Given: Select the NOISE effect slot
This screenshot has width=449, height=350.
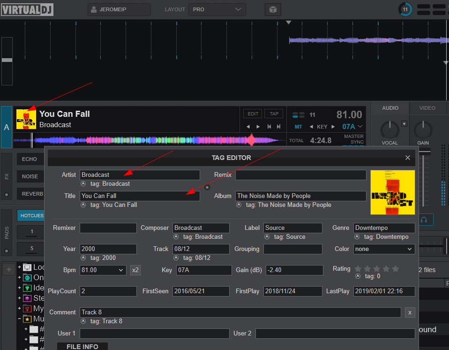Looking at the screenshot, I should [30, 176].
